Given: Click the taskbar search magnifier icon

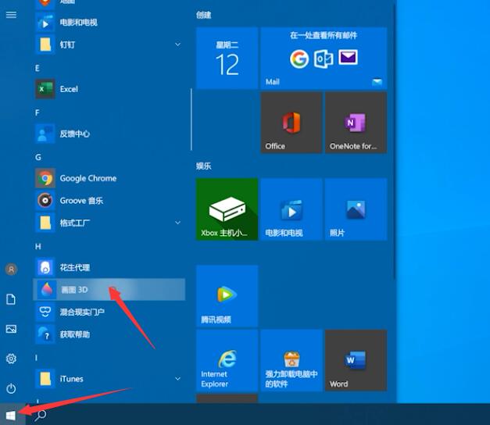Looking at the screenshot, I should (41, 416).
